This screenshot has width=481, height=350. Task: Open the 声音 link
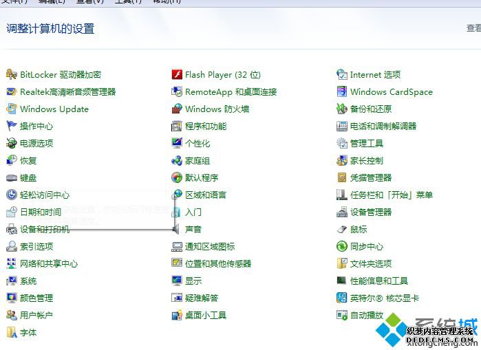[x=193, y=229]
